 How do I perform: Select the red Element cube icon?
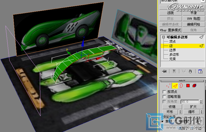coord(194,86)
